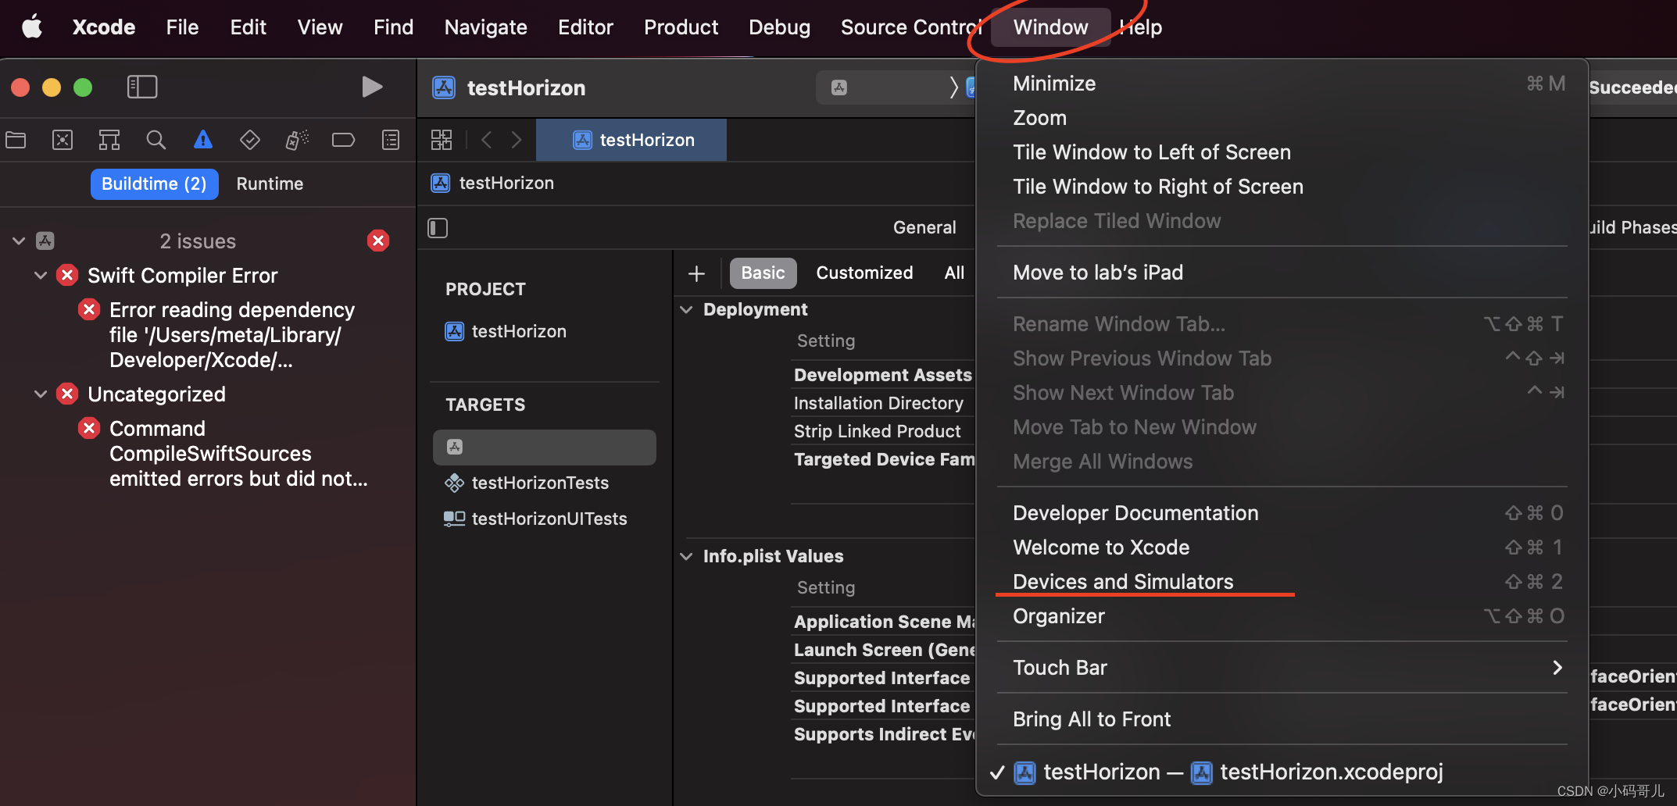Choose Tile Window to Right of Screen

pos(1282,187)
